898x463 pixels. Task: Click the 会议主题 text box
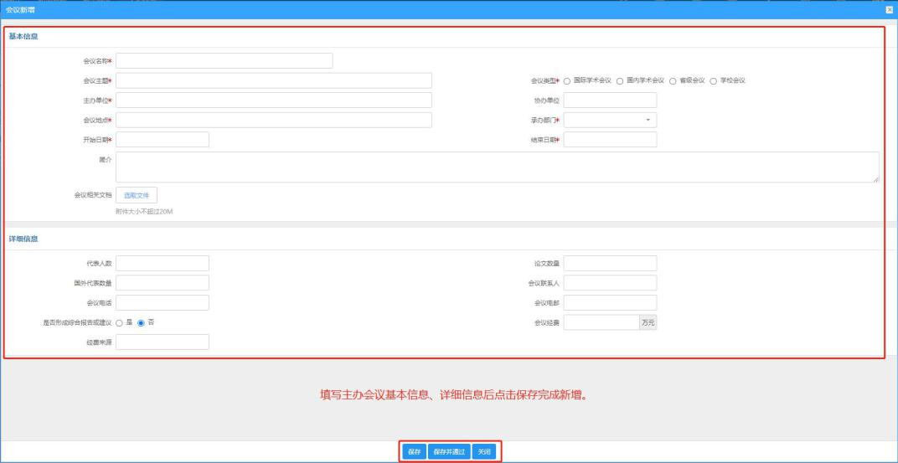(274, 80)
